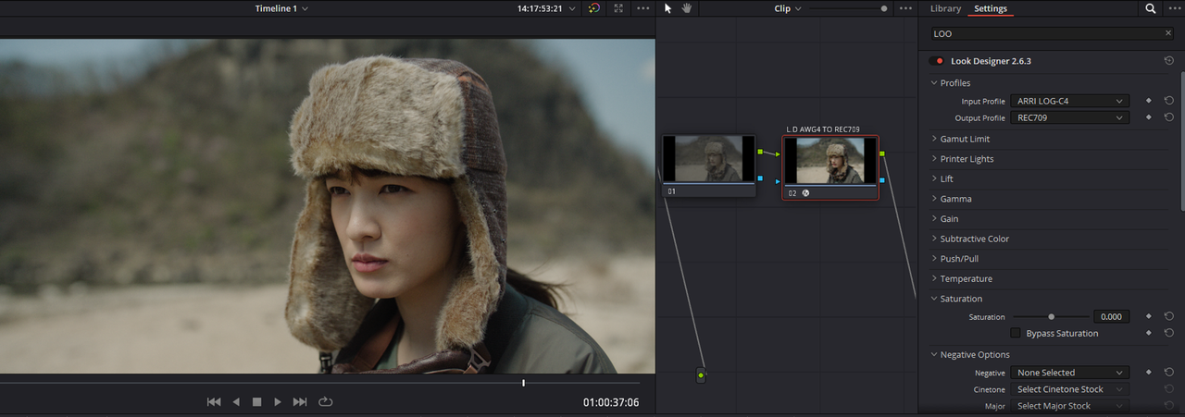The width and height of the screenshot is (1185, 417).
Task: Add keyframe for Input Profile
Action: coord(1149,101)
